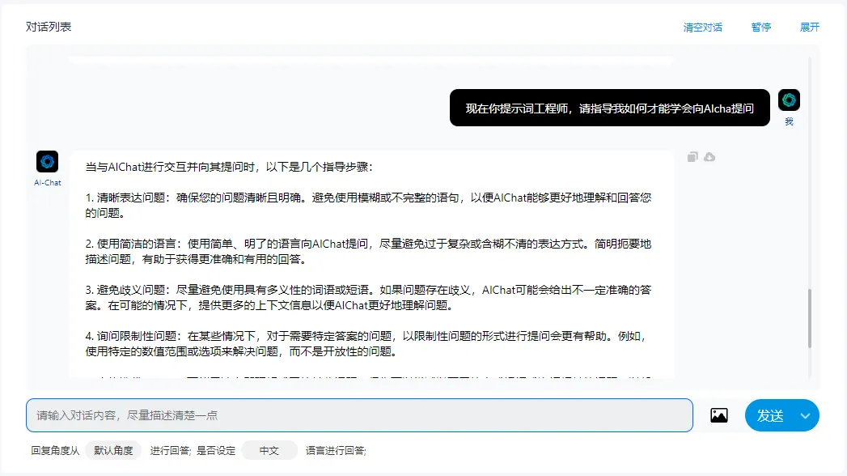Screen dimensions: 847x476
Task: Open the 中文 language selector
Action: (269, 451)
